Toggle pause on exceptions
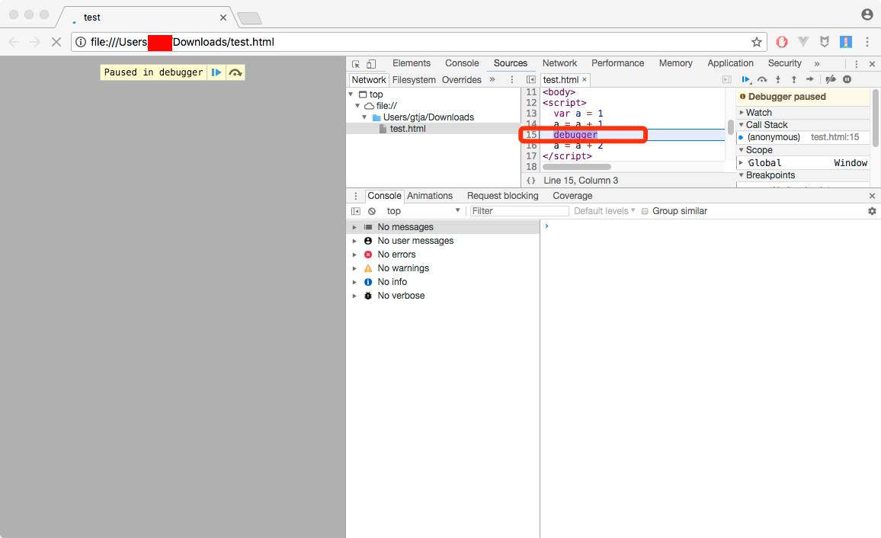Screen dimensions: 881x538 [847, 80]
